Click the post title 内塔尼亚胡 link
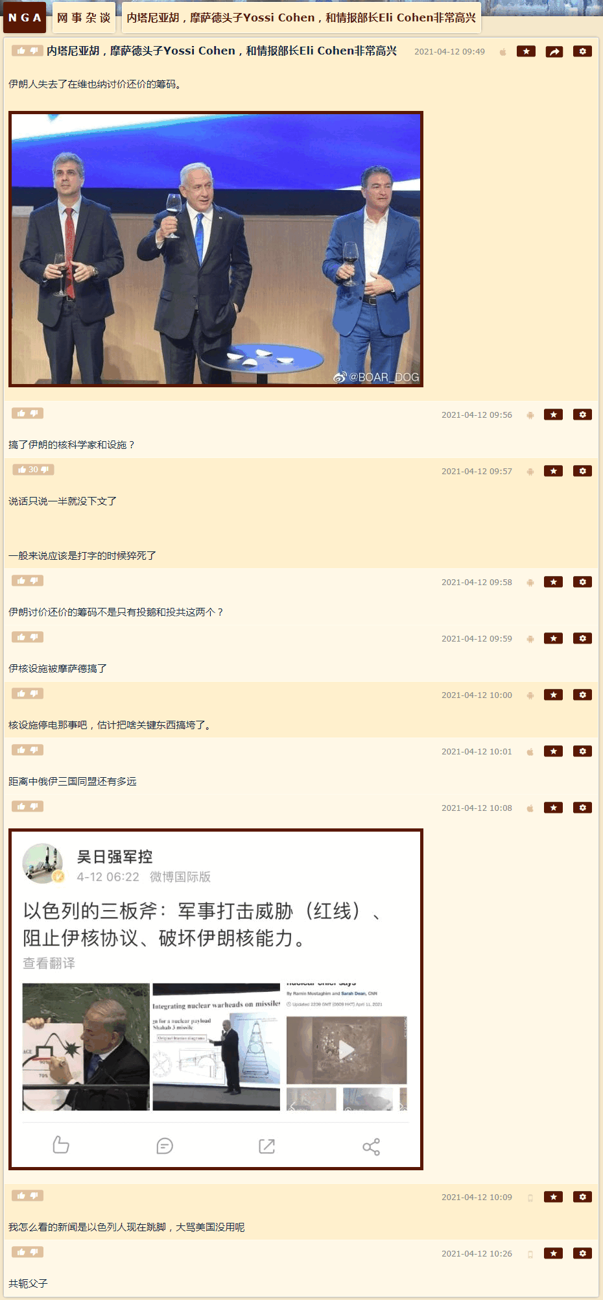Viewport: 603px width, 1300px height. point(222,51)
